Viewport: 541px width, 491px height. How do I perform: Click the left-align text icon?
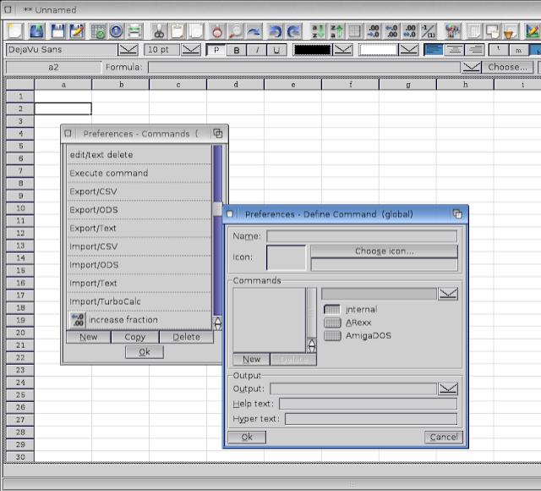tap(434, 50)
